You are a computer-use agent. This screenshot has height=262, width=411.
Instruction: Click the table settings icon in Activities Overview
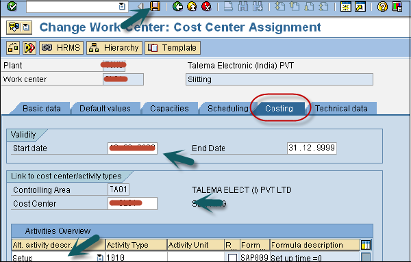366,245
